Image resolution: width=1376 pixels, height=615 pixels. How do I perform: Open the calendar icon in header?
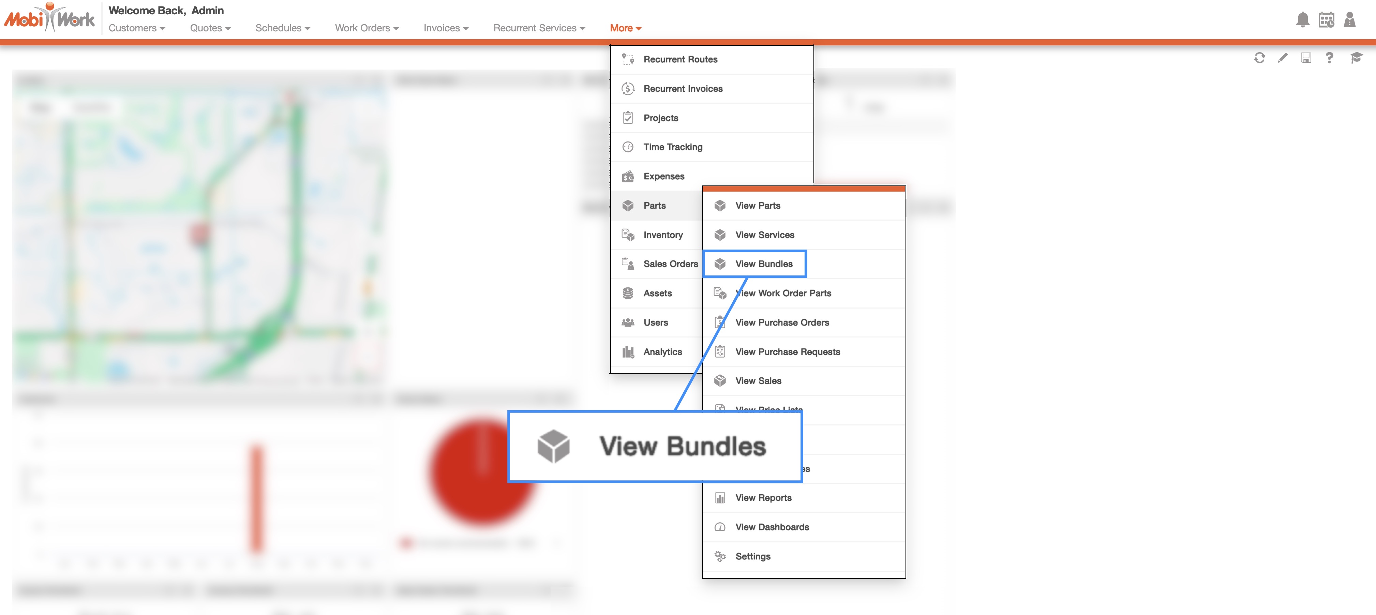(1326, 20)
